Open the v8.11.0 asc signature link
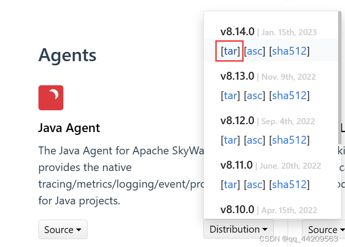The width and height of the screenshot is (345, 247). 254,184
